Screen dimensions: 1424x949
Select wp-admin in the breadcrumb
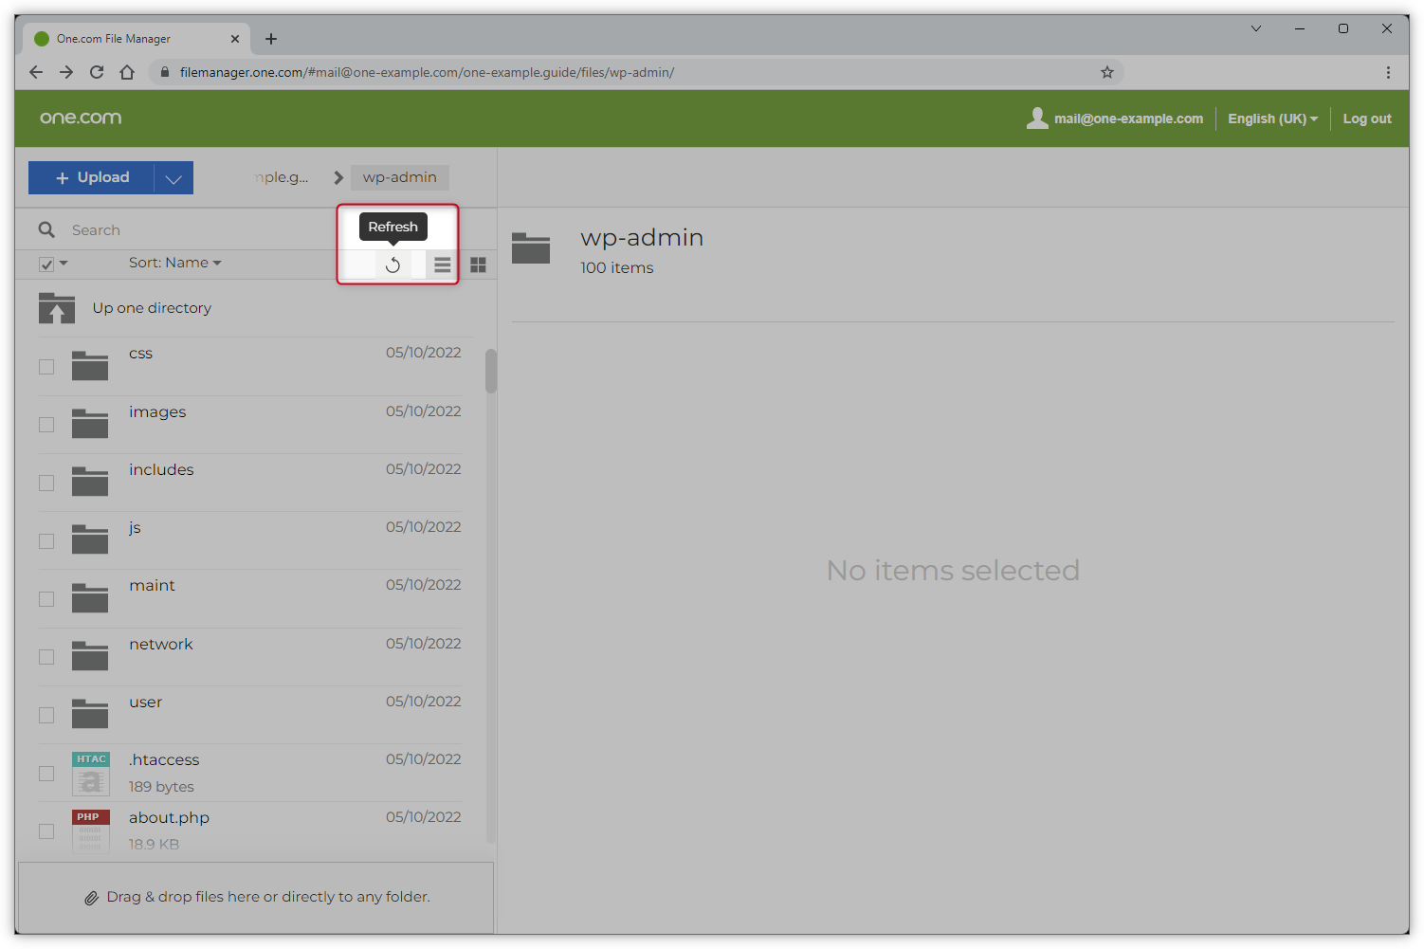tap(399, 177)
